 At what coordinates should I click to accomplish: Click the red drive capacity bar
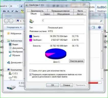tap(95, 83)
